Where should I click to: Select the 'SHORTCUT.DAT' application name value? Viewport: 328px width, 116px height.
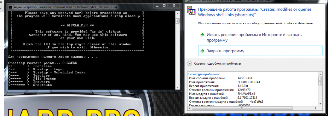click(248, 82)
